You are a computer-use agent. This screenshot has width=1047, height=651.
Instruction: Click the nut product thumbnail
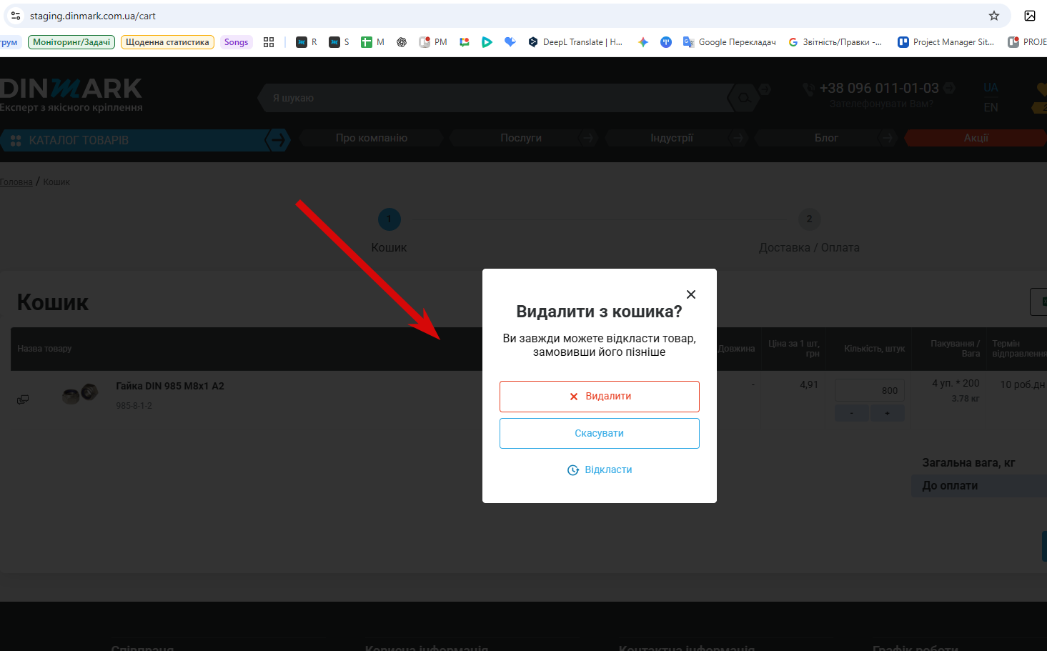point(80,393)
